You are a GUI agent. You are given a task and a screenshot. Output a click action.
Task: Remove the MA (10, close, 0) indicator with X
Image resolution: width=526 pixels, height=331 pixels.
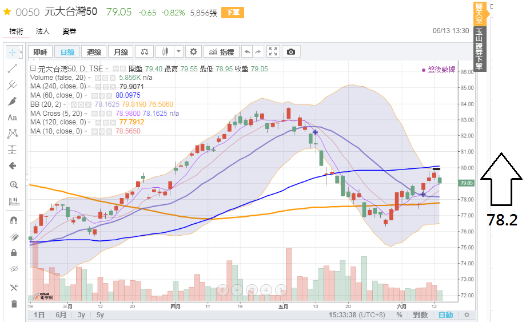pyautogui.click(x=109, y=131)
